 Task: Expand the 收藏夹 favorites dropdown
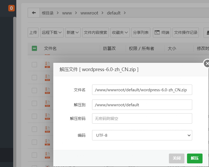click(120, 33)
